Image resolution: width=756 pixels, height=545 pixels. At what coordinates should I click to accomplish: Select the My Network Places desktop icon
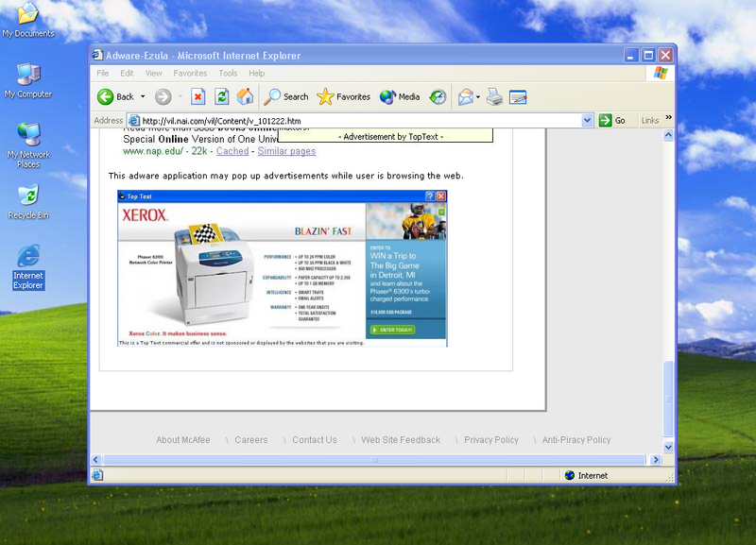click(x=28, y=145)
